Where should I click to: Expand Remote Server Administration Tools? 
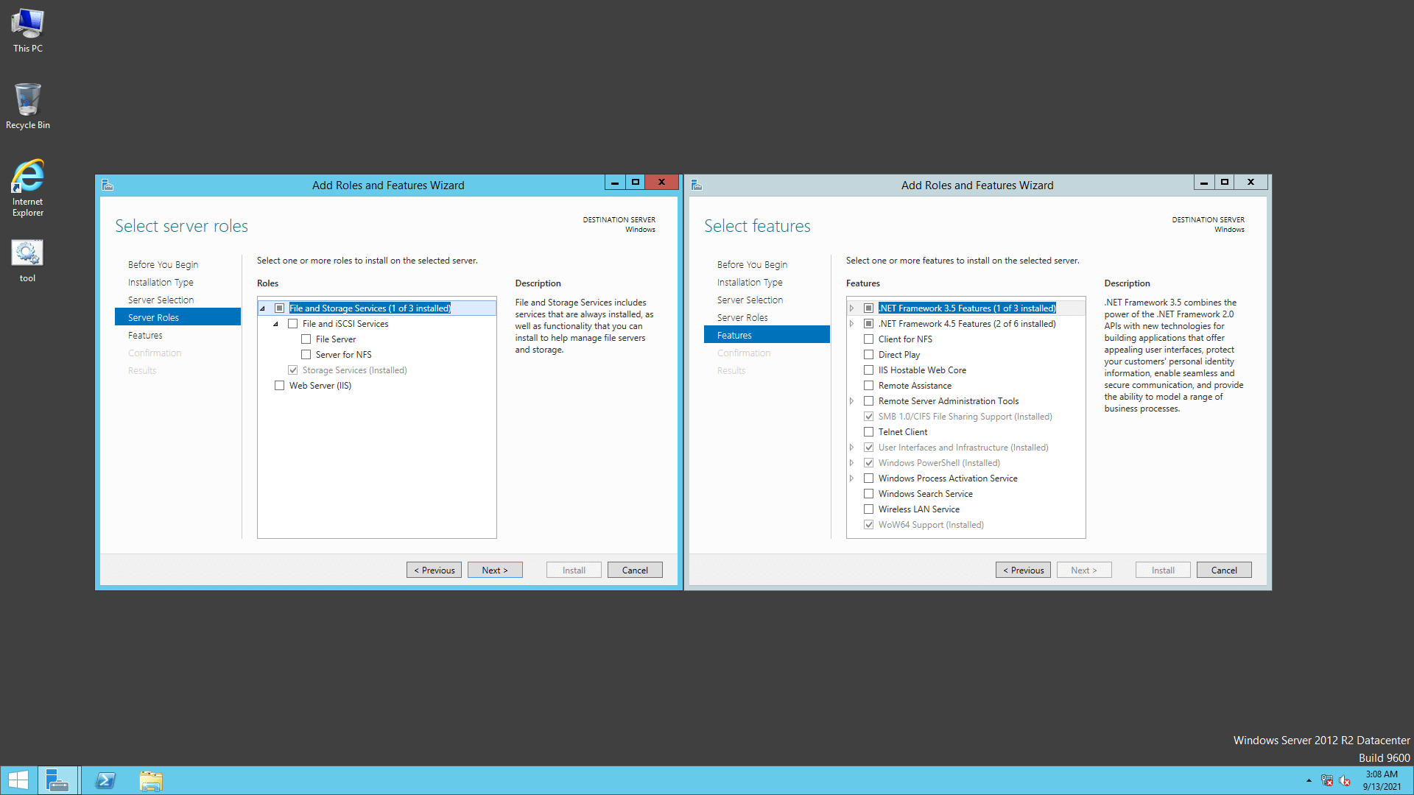point(852,401)
